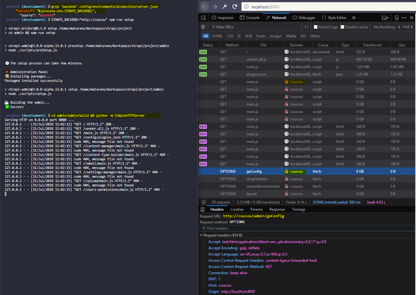416x295 pixels.
Task: Open the Cookies details tab
Action: pos(237,209)
